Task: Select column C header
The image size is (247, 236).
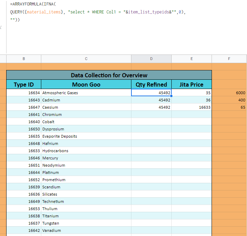Action: [86, 59]
